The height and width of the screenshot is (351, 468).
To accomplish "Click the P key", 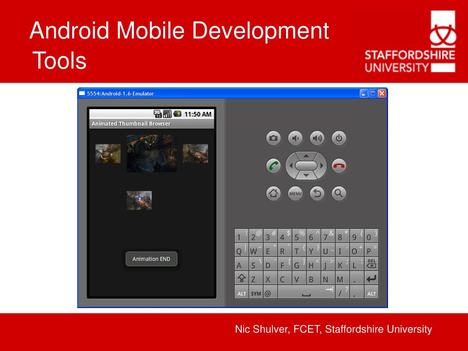I will [x=371, y=250].
